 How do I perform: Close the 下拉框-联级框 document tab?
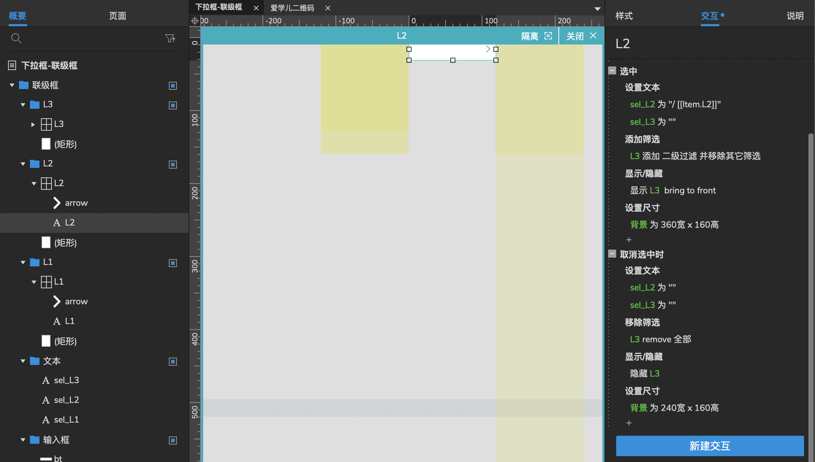pos(256,8)
